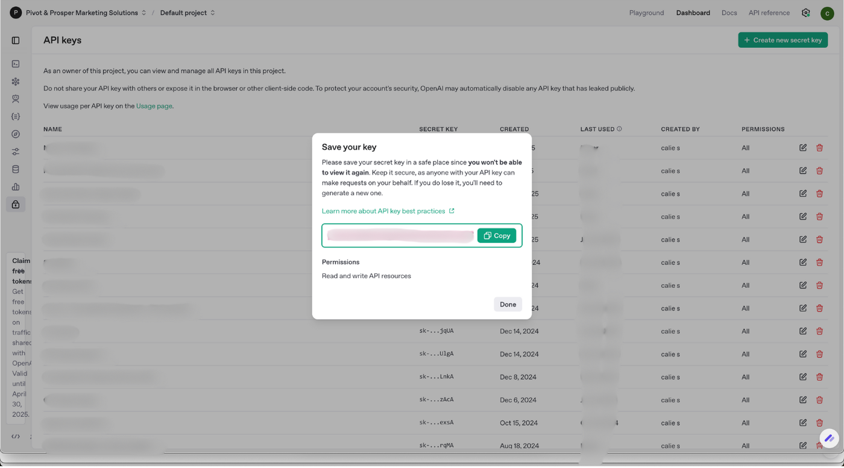Open the robot assistants icon in the sidebar

click(16, 99)
